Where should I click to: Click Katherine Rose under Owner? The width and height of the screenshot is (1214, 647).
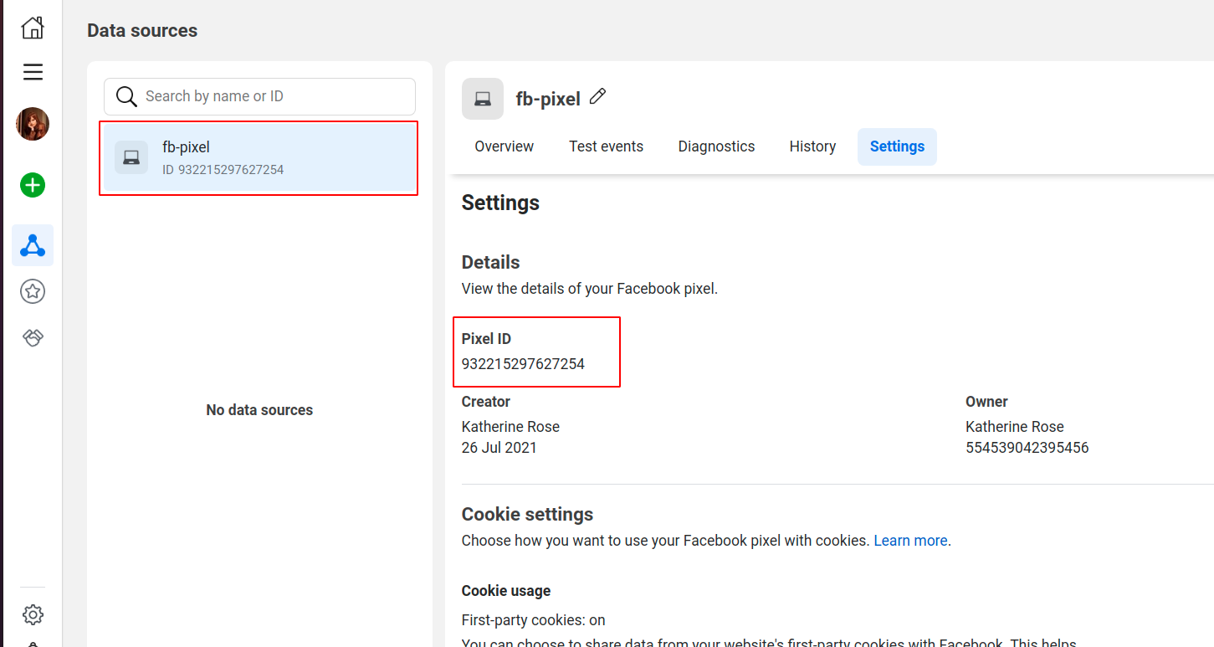(1014, 427)
